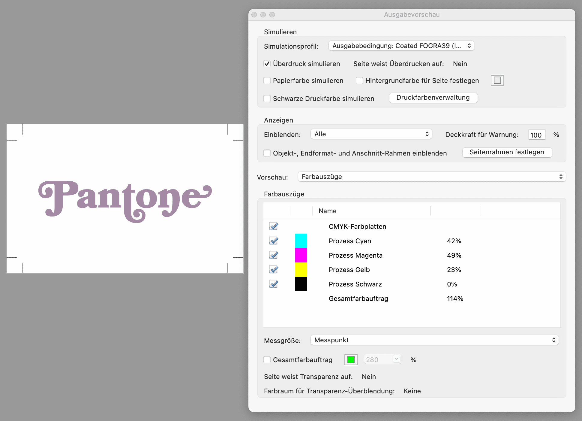This screenshot has height=421, width=582.
Task: Open Simulationsprofil dropdown
Action: coord(401,46)
